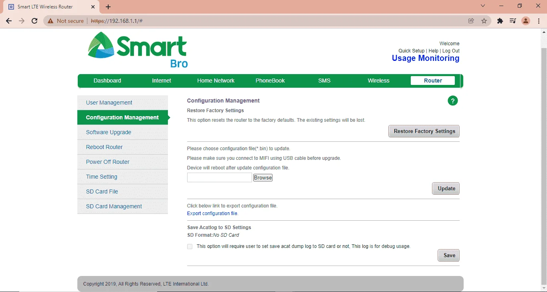Click the 'SD Format:No SD Card' text
The width and height of the screenshot is (547, 292).
(x=213, y=235)
